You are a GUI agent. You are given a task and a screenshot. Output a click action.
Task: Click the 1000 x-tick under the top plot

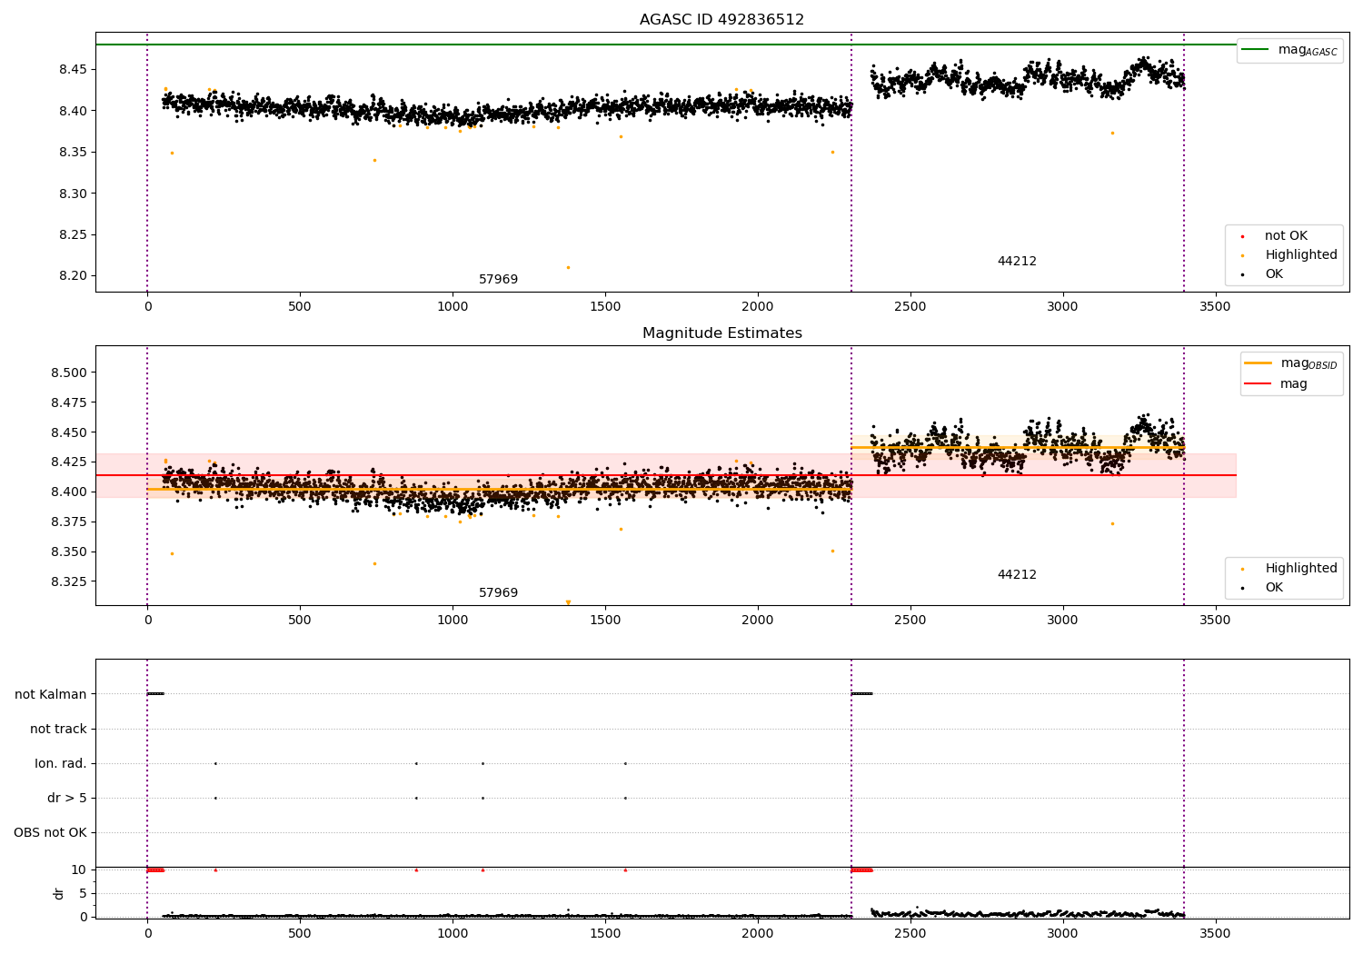point(453,307)
